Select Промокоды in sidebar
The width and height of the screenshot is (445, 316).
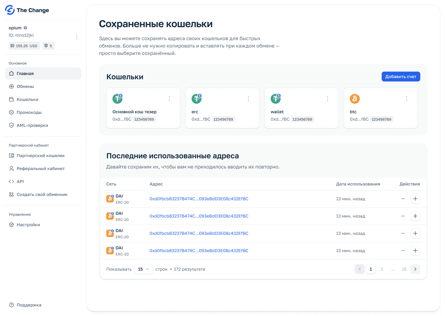click(x=43, y=112)
